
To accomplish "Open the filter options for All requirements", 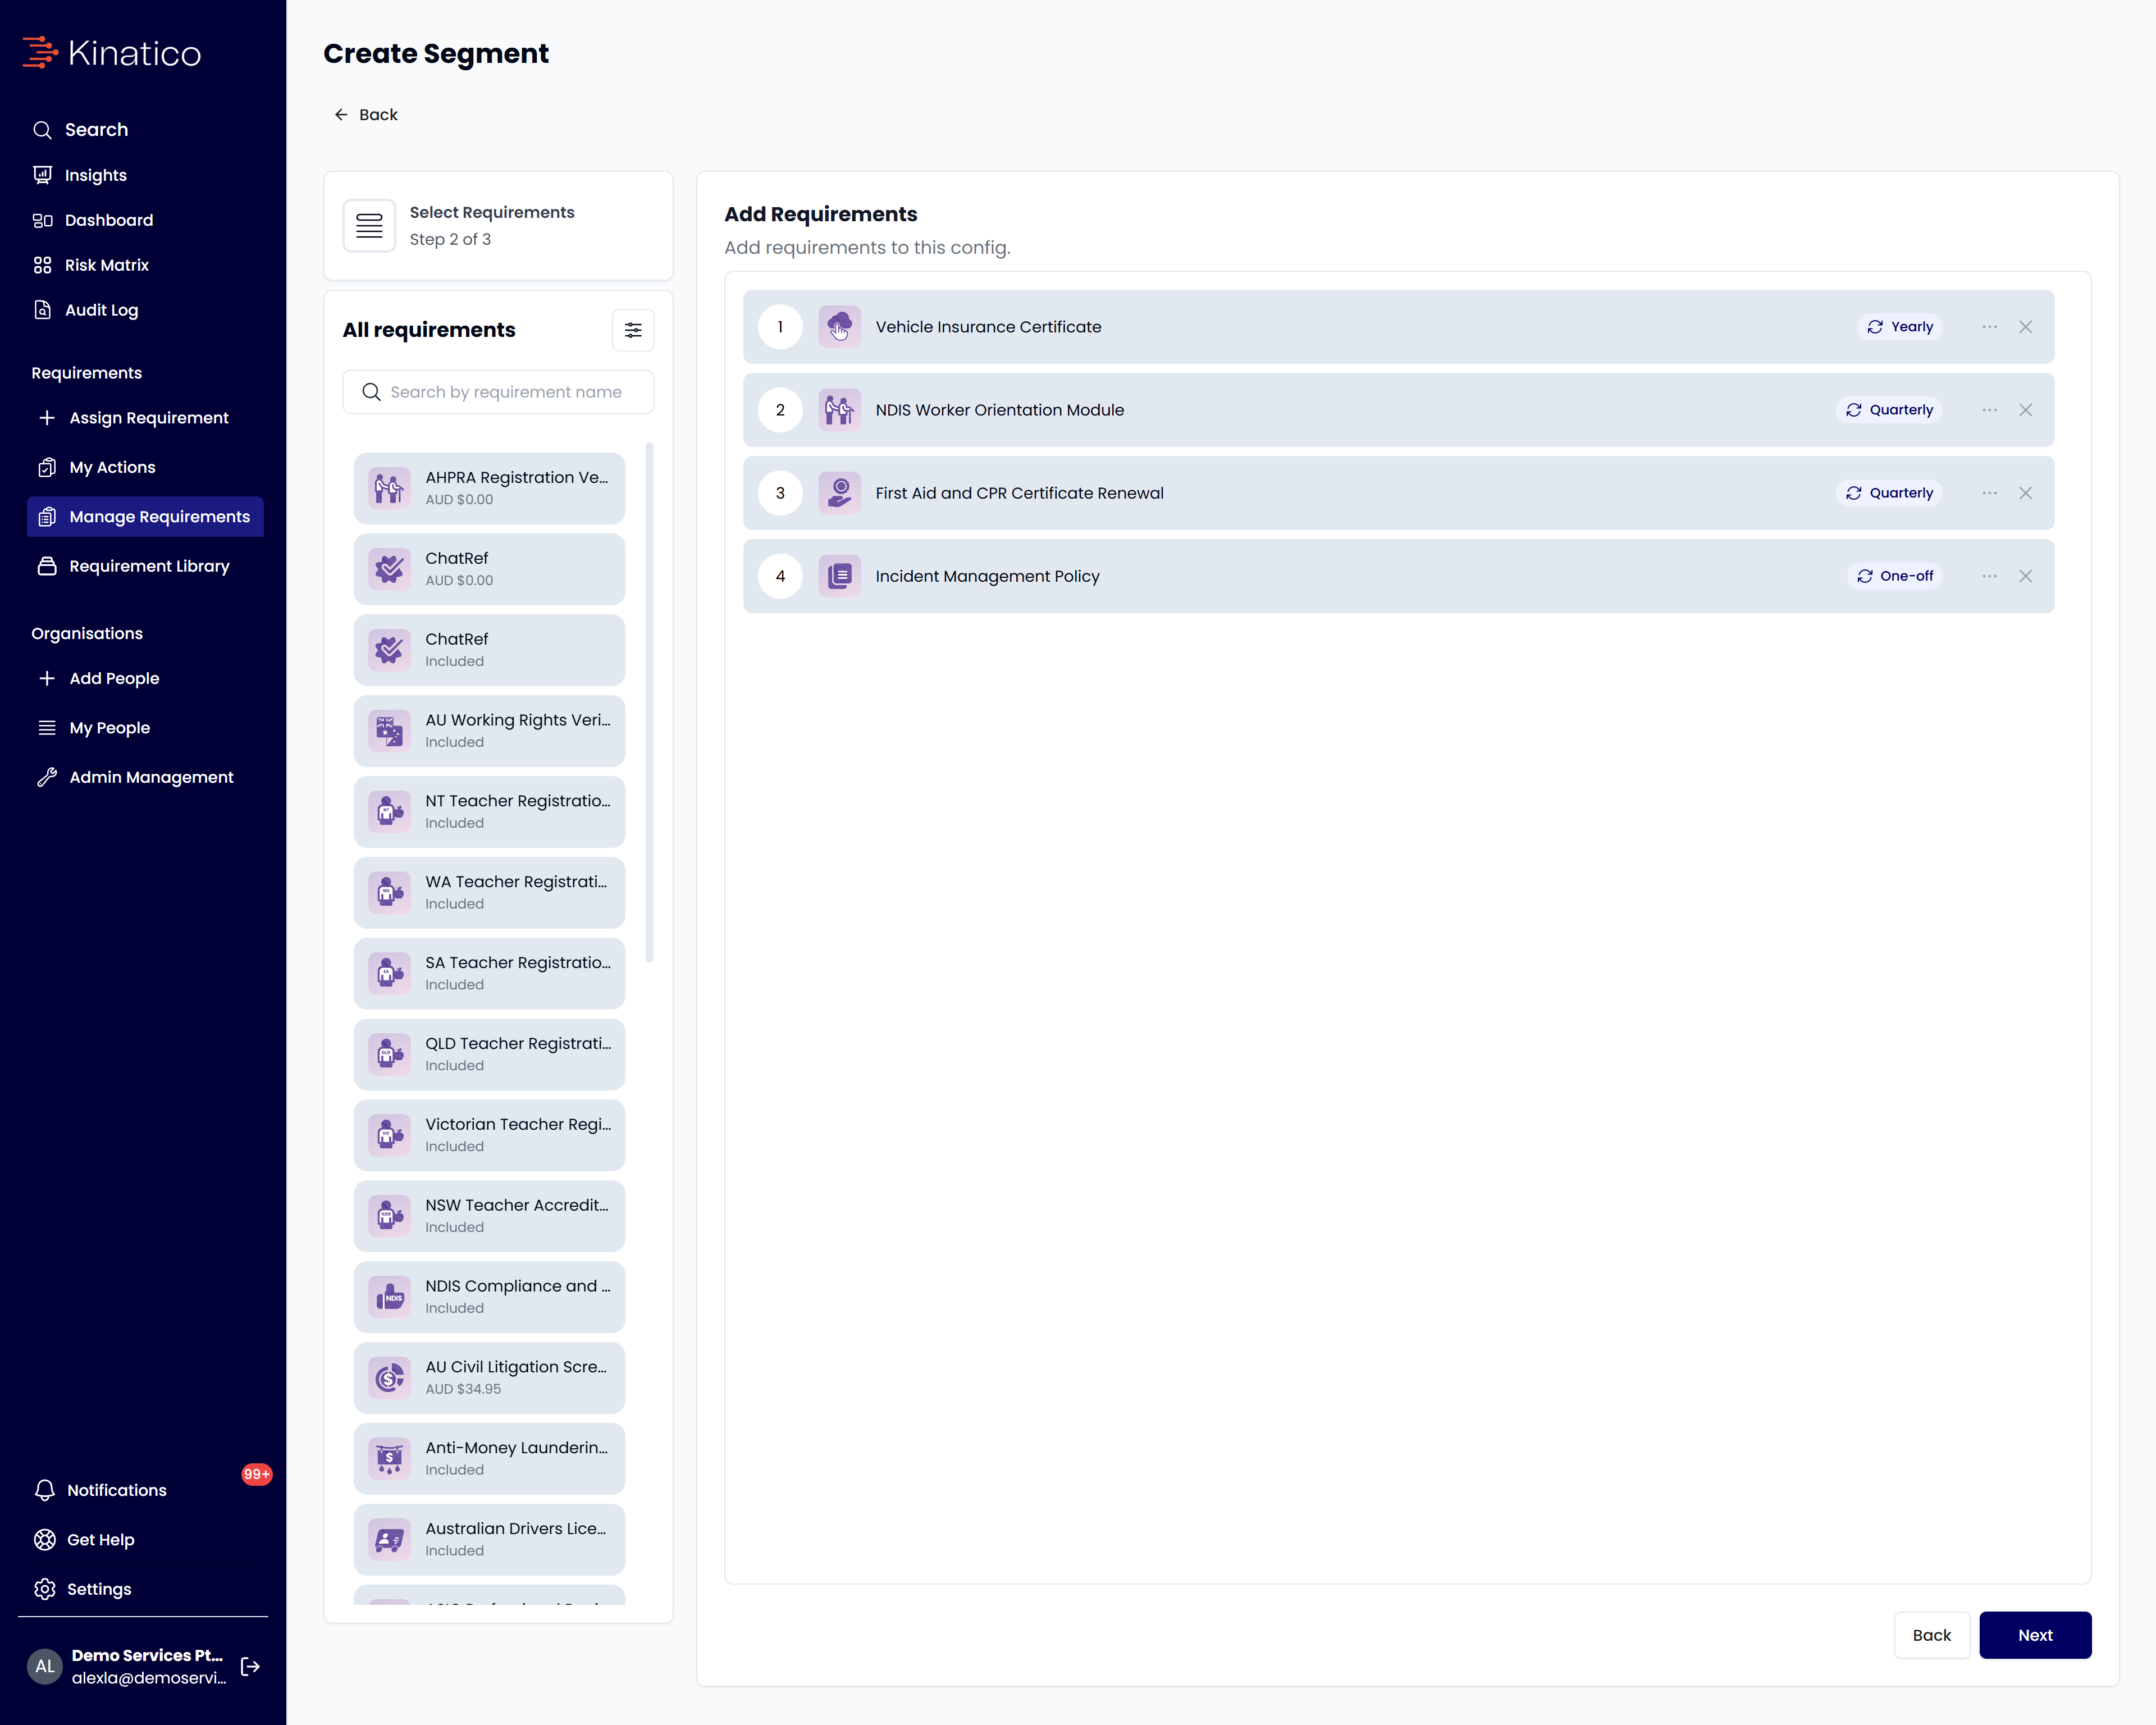I will point(633,330).
